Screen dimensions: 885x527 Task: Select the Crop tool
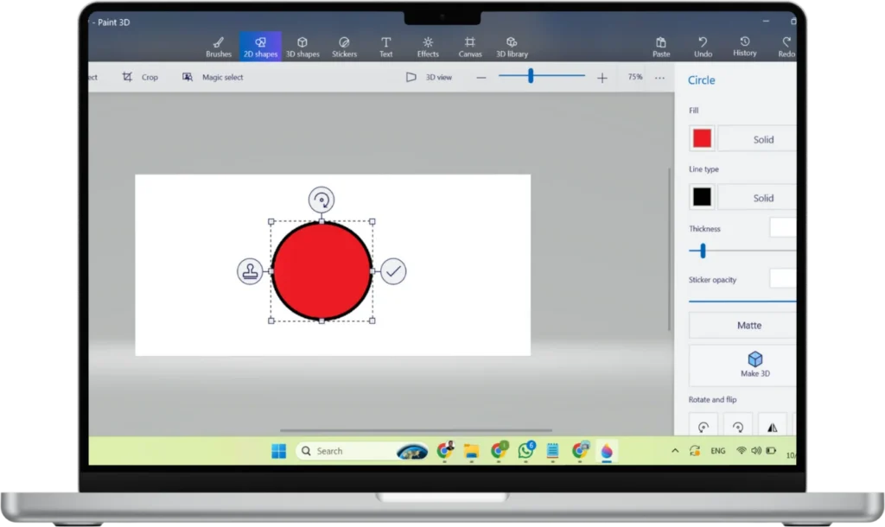click(x=141, y=77)
